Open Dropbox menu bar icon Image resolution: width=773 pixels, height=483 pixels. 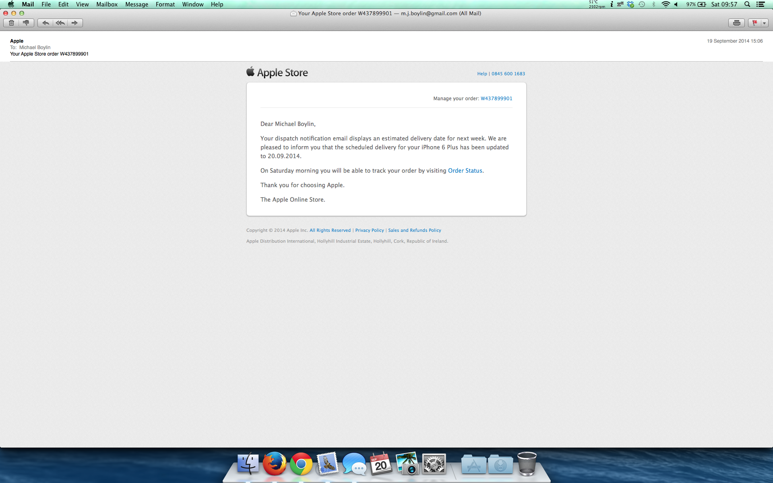pyautogui.click(x=630, y=4)
